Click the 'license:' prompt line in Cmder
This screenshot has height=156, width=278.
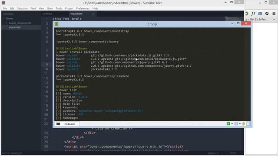(x=69, y=114)
